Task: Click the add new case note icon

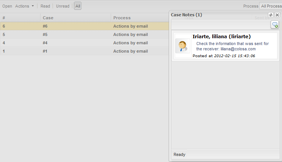Action: (274, 25)
